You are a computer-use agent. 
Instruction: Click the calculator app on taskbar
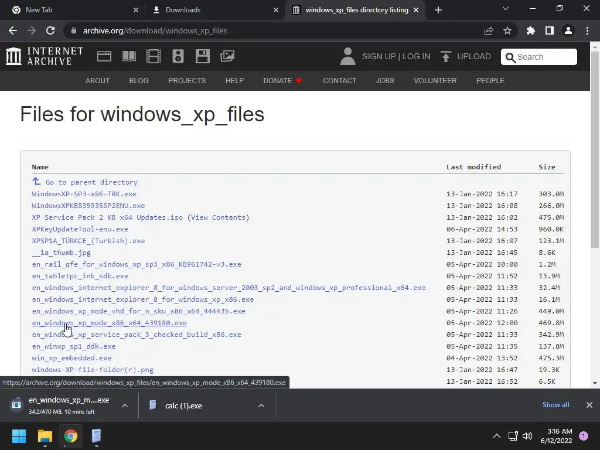click(x=97, y=436)
